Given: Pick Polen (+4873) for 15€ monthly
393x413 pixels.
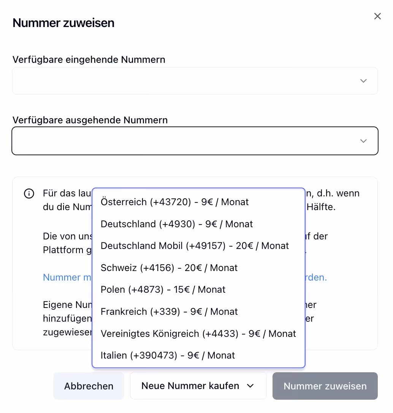Looking at the screenshot, I should (199, 289).
